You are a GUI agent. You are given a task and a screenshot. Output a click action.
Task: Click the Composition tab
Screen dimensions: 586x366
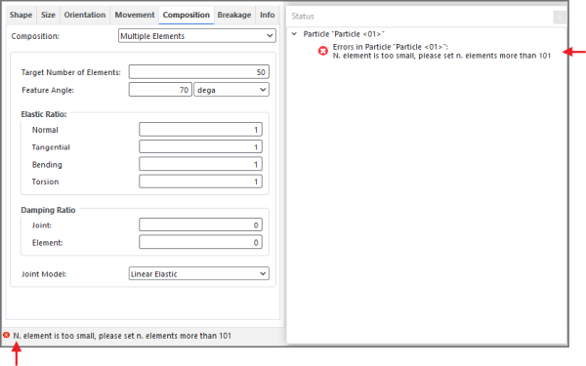coord(187,15)
